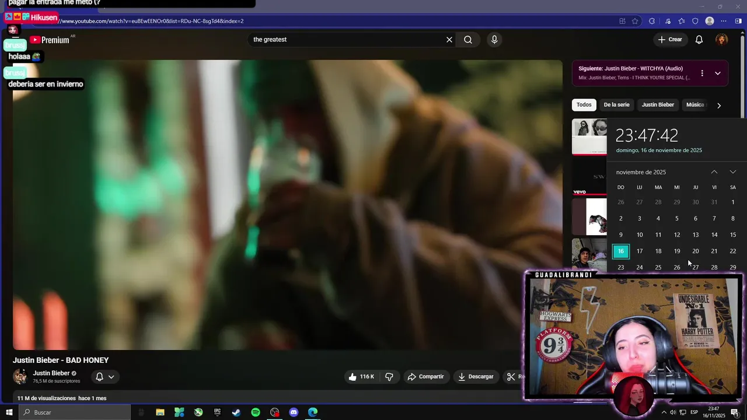Open Edge Settings and more menu
The width and height of the screenshot is (747, 420).
coord(724,21)
